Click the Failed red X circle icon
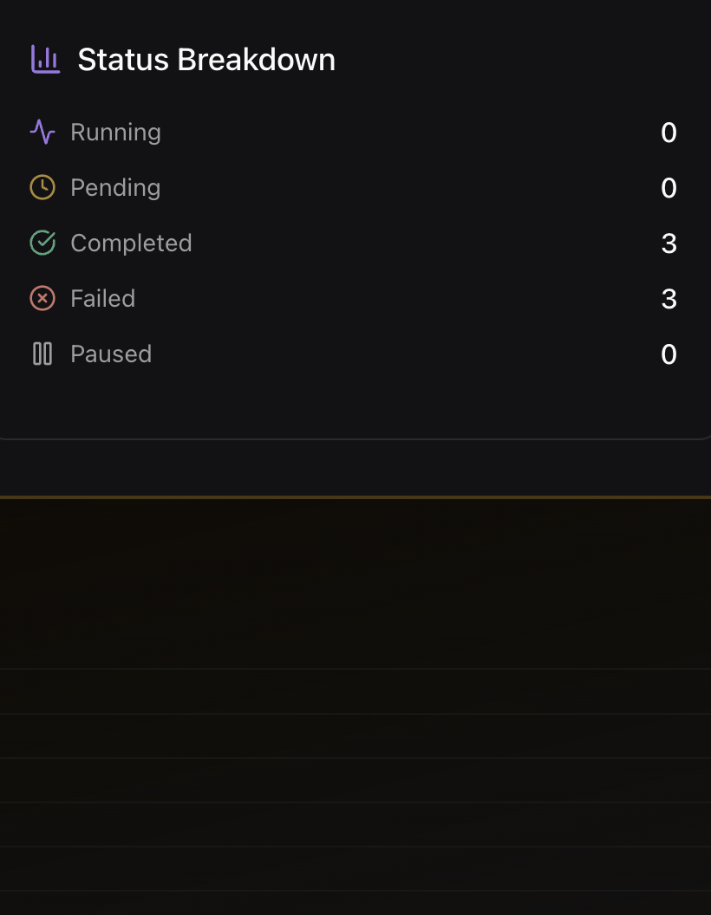This screenshot has width=711, height=915. coord(42,298)
